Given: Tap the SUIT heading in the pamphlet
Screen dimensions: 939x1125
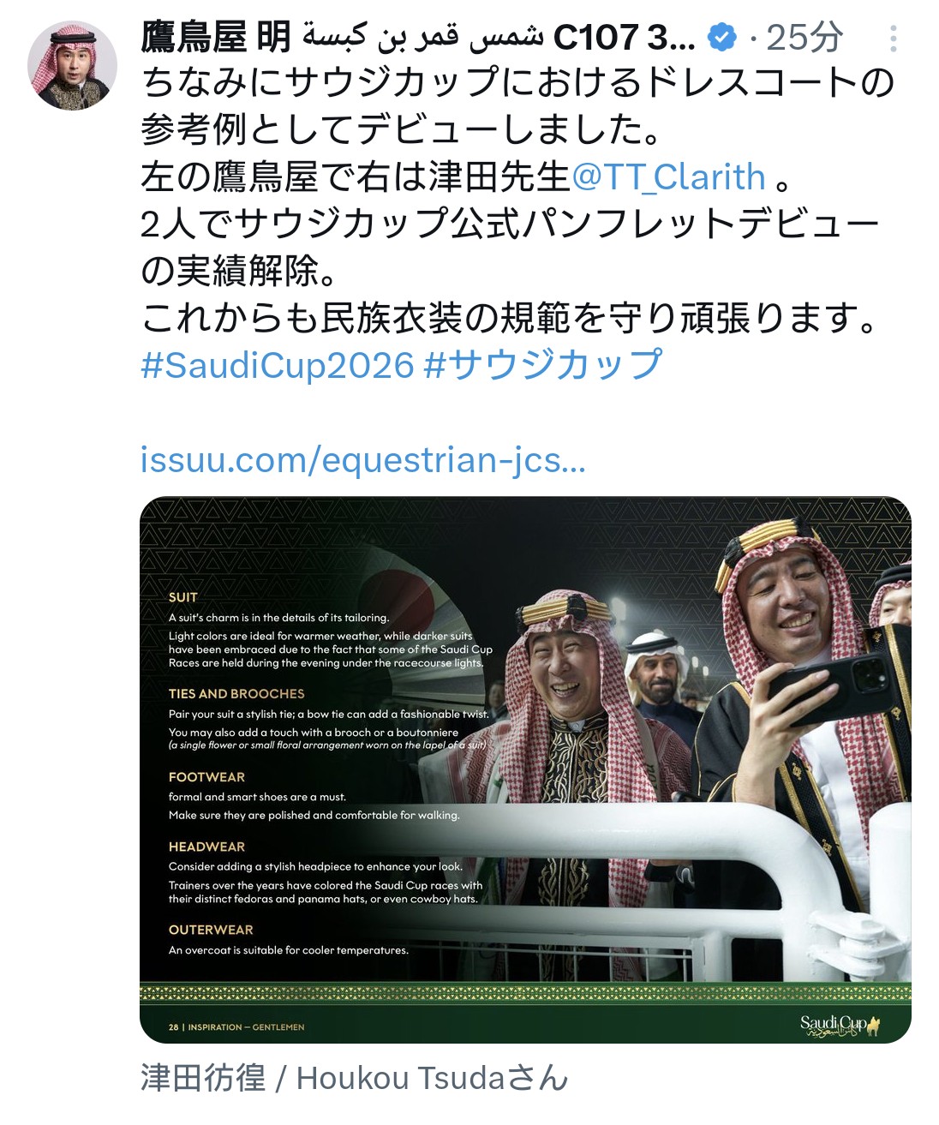Looking at the screenshot, I should [183, 597].
